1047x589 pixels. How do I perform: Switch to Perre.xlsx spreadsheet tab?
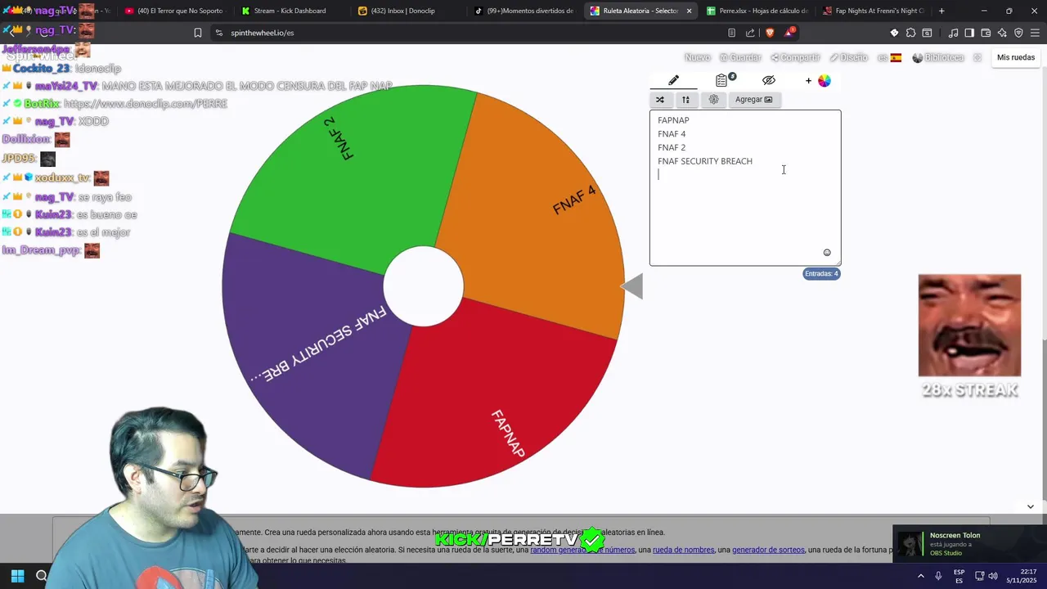coord(756,11)
